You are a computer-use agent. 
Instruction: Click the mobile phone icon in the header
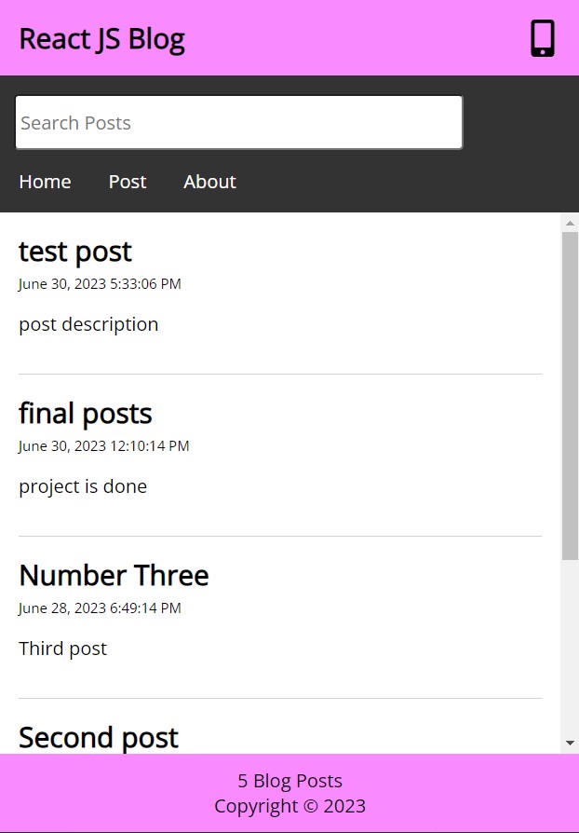point(543,38)
